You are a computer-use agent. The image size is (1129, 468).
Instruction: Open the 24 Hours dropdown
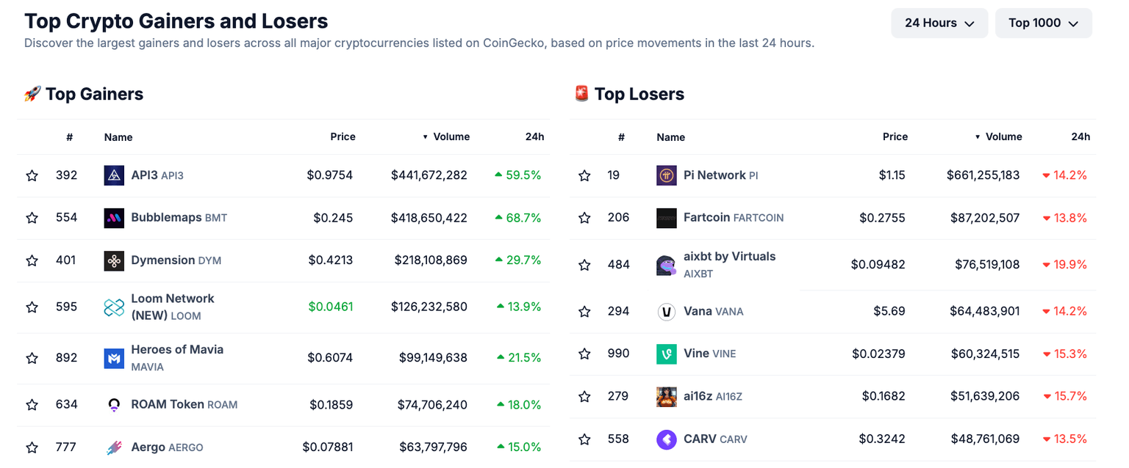[x=939, y=23]
